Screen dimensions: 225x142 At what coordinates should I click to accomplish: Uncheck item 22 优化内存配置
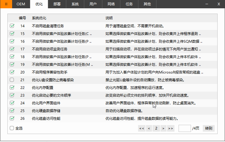tap(12, 87)
